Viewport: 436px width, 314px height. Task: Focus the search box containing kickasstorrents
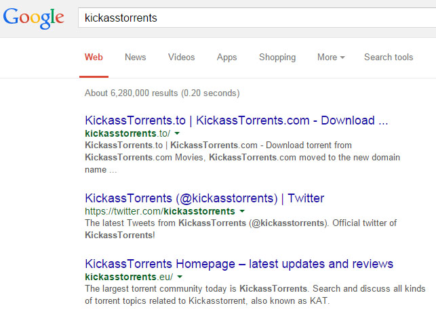(257, 18)
